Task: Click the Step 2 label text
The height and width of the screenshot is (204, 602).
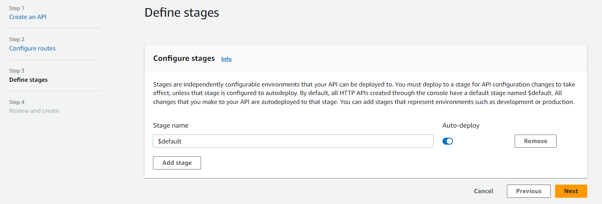Action: (x=17, y=40)
